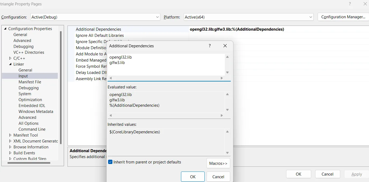
Task: Open the Configuration dropdown
Action: (157, 17)
